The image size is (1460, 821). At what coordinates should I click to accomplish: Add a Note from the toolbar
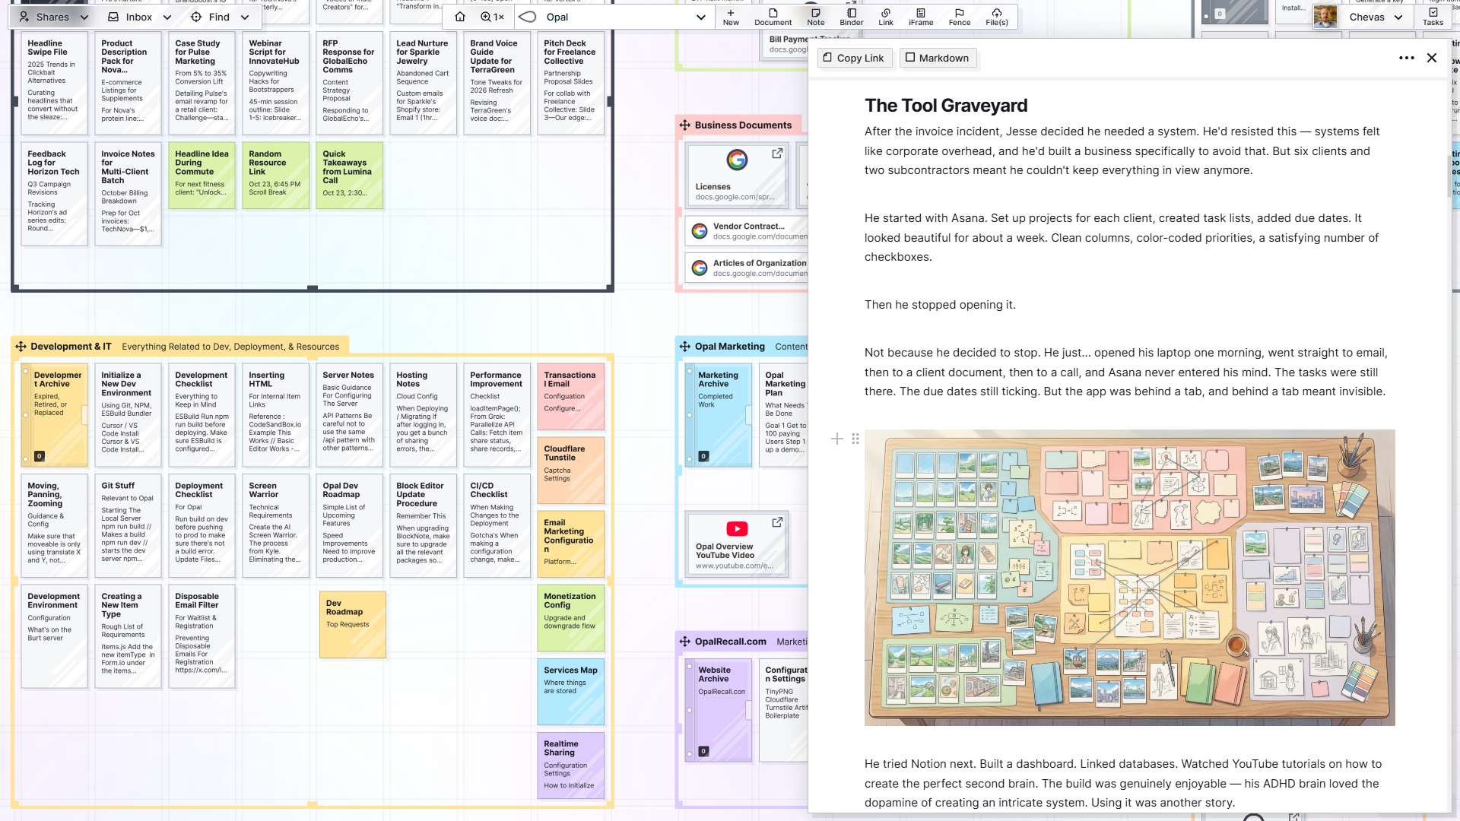[815, 17]
